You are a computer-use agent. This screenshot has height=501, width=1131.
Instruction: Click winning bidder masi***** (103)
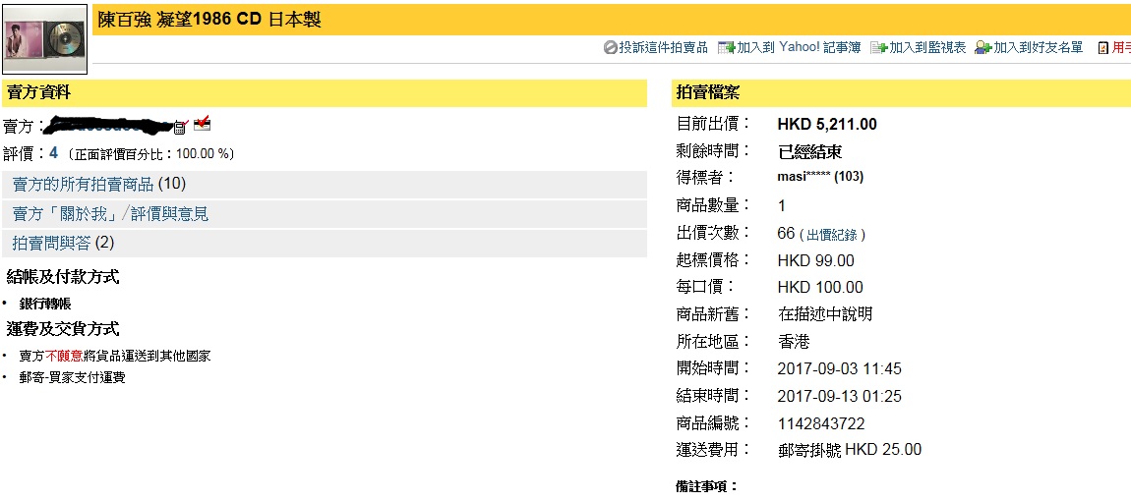click(x=820, y=177)
